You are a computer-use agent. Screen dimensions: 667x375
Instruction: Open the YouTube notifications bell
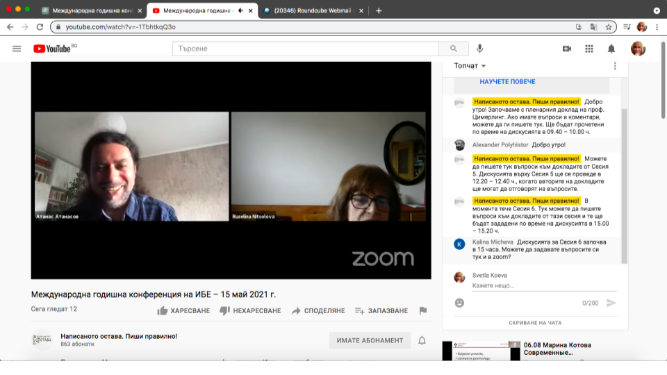[611, 49]
